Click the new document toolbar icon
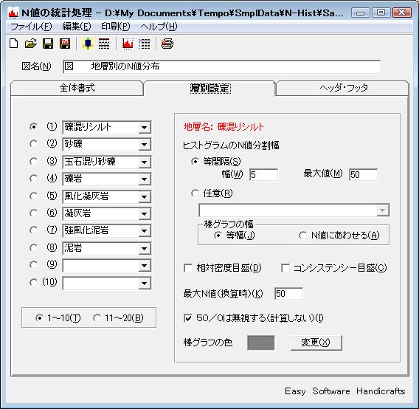The height and width of the screenshot is (409, 419). [x=13, y=44]
